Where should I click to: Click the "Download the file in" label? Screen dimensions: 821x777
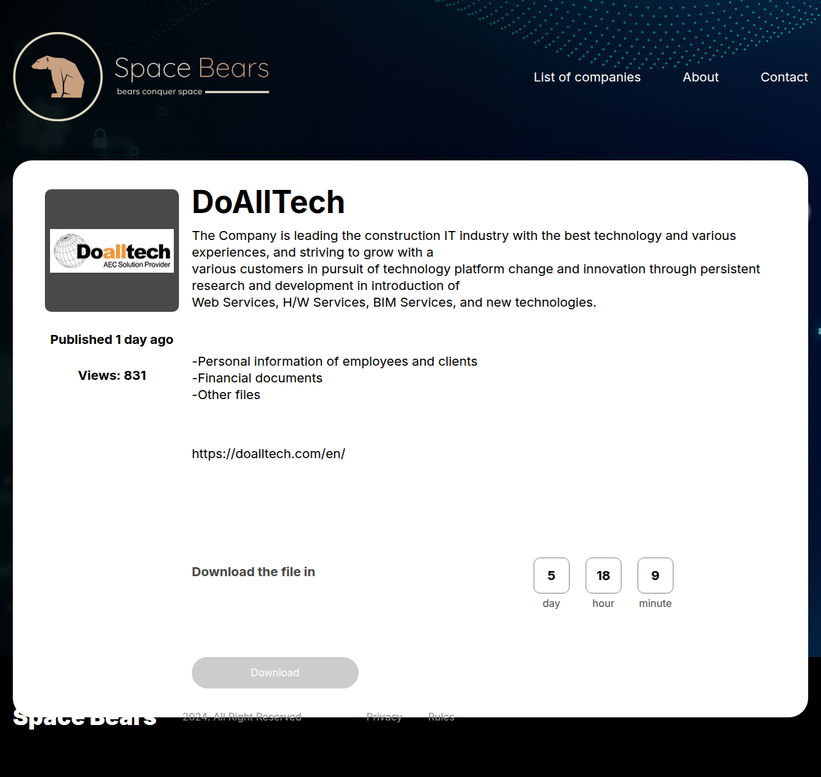pos(253,572)
